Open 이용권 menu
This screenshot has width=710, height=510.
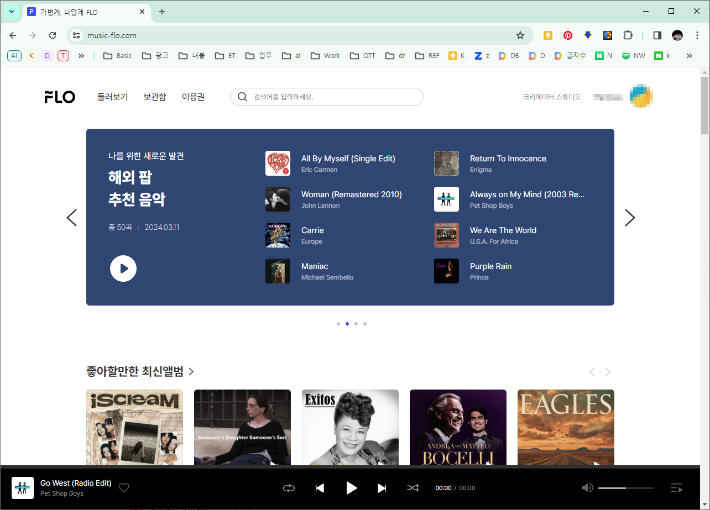pyautogui.click(x=194, y=97)
